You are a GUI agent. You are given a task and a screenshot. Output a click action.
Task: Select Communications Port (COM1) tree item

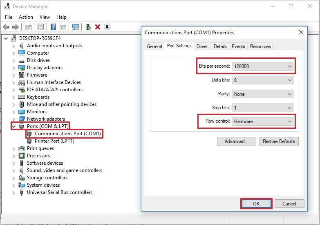point(68,134)
